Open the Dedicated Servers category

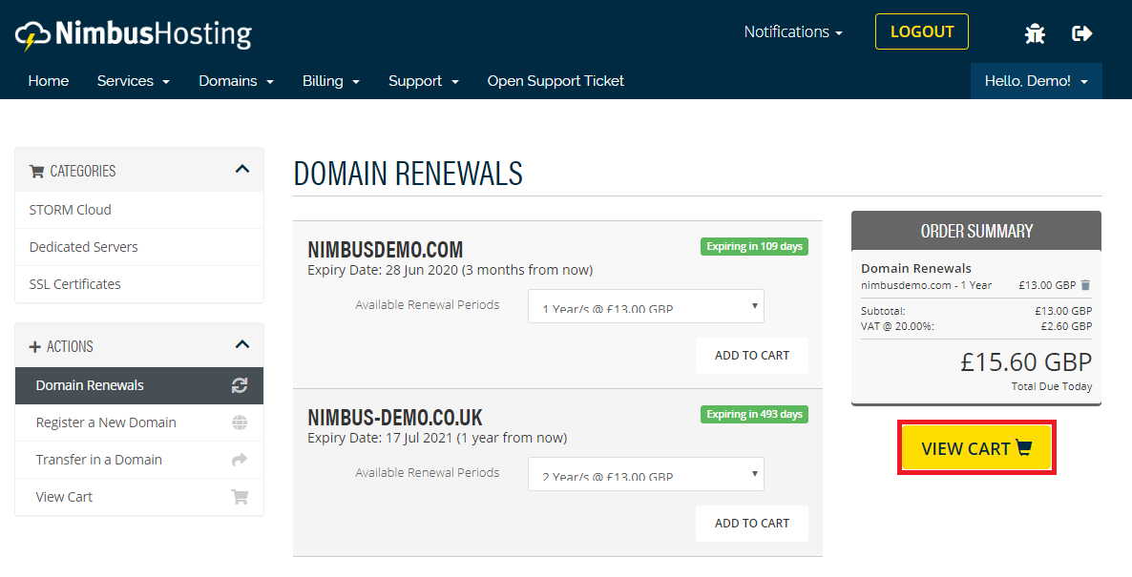tap(139, 247)
